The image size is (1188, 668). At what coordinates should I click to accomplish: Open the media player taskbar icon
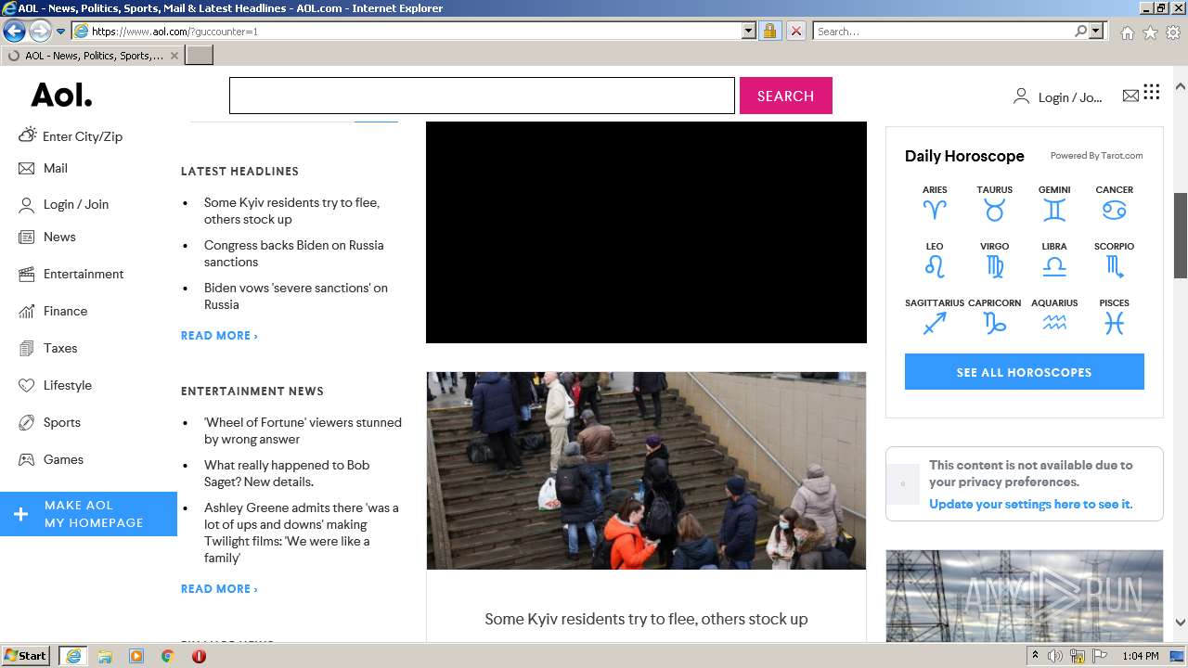click(x=136, y=656)
